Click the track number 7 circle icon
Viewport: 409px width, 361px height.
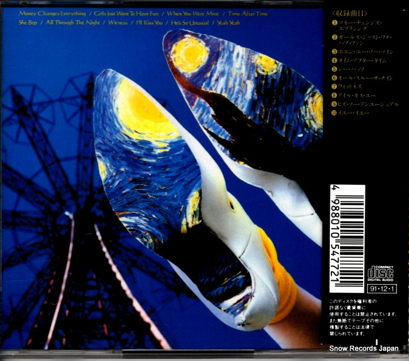pos(334,86)
